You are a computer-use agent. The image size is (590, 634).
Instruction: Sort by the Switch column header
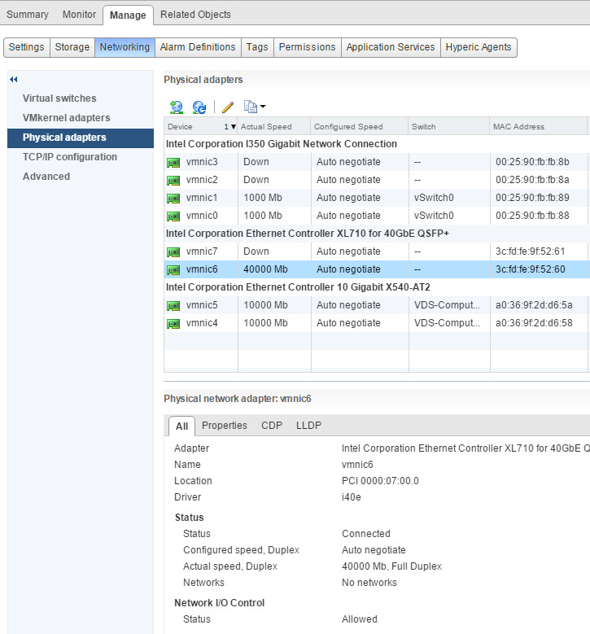point(449,127)
